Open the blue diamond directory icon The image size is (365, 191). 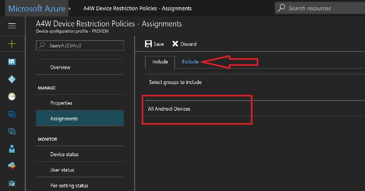coord(12,79)
